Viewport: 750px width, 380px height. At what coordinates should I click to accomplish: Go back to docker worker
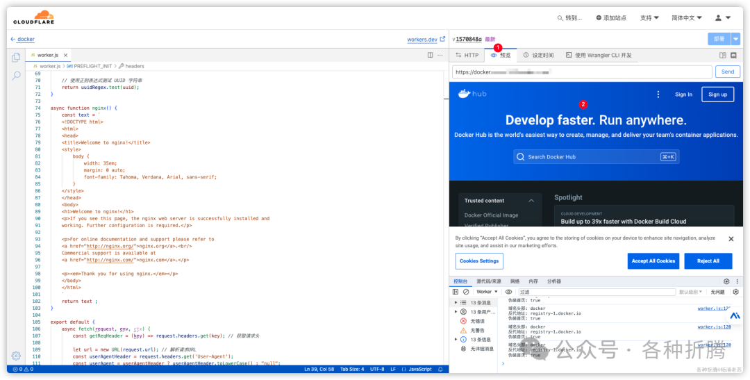coord(22,39)
